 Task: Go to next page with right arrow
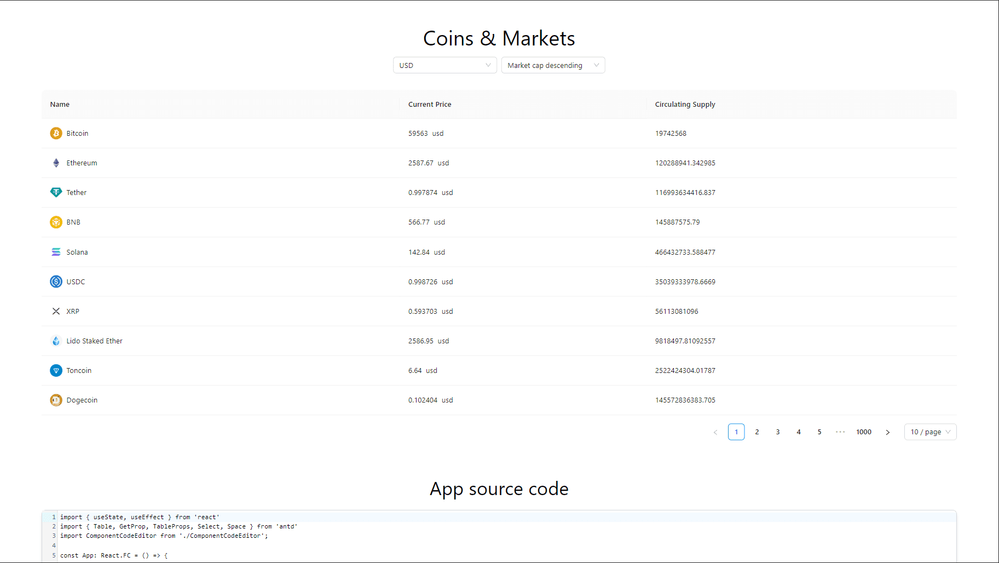(887, 432)
